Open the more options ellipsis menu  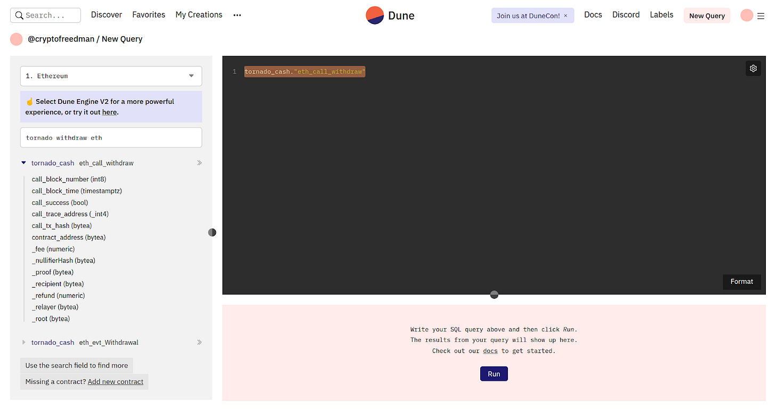[x=237, y=15]
